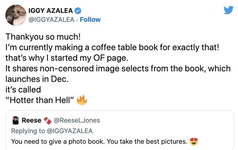The height and width of the screenshot is (150, 238).
Task: Open Reese's small profile avatar
Action: tap(15, 120)
